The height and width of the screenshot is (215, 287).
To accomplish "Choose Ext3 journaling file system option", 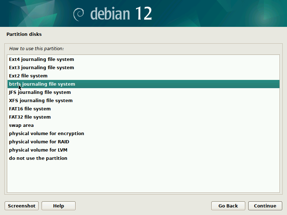I will pyautogui.click(x=143, y=68).
